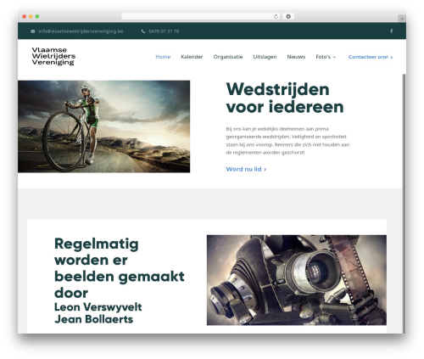Open the Home menu item
Image resolution: width=424 pixels, height=359 pixels.
[x=163, y=57]
